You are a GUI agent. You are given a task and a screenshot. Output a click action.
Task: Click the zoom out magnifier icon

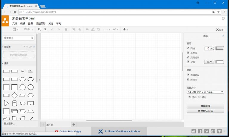[x=45, y=29]
